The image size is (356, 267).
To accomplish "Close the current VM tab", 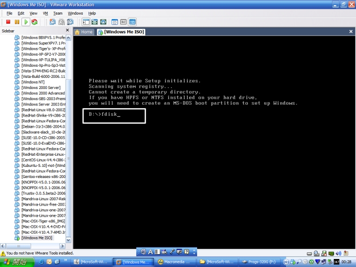I will click(351, 32).
